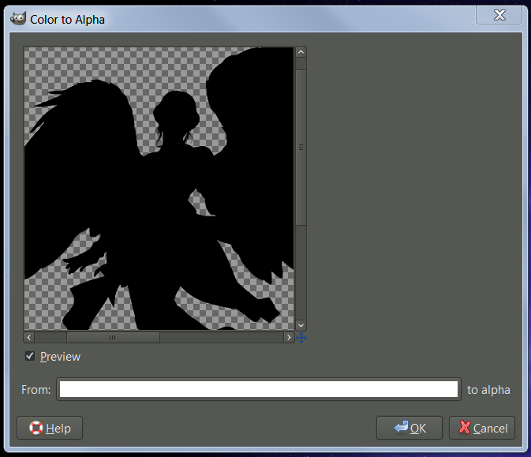Click the angel silhouette preview image
Viewport: 531px width, 457px height.
click(159, 189)
